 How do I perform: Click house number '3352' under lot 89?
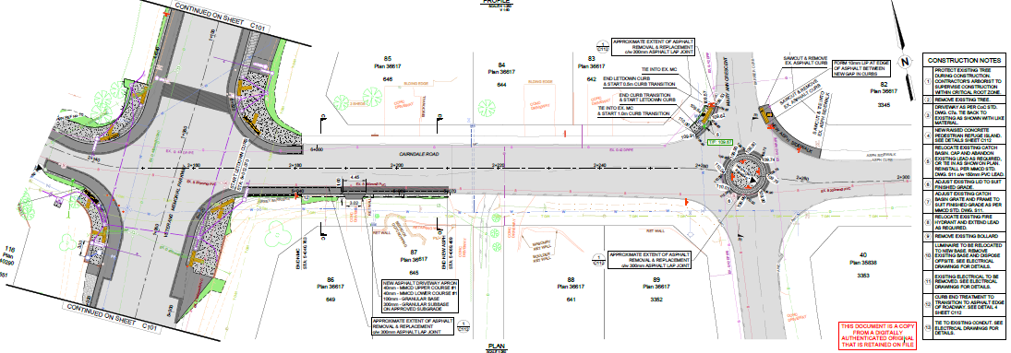[656, 300]
